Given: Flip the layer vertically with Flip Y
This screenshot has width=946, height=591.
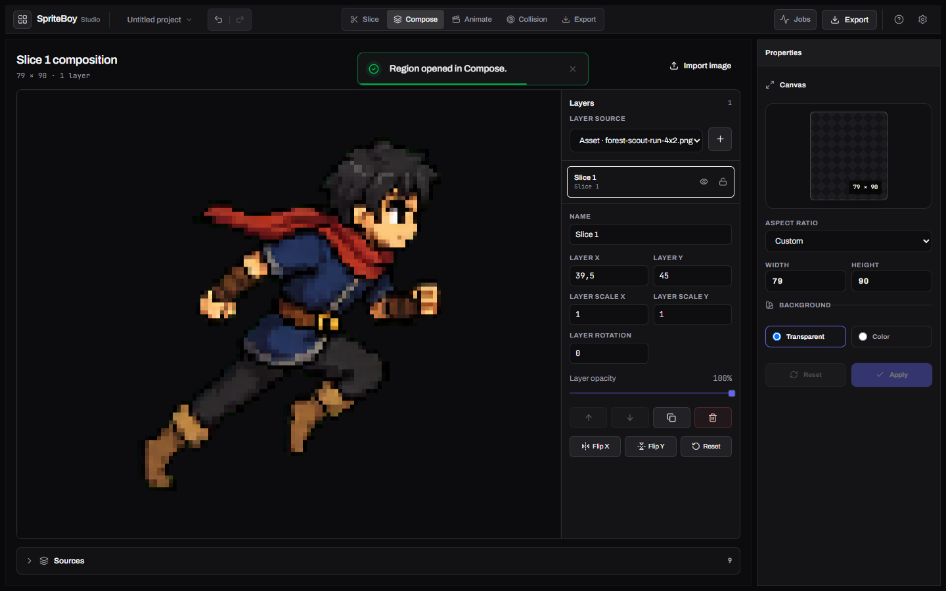Looking at the screenshot, I should [650, 447].
